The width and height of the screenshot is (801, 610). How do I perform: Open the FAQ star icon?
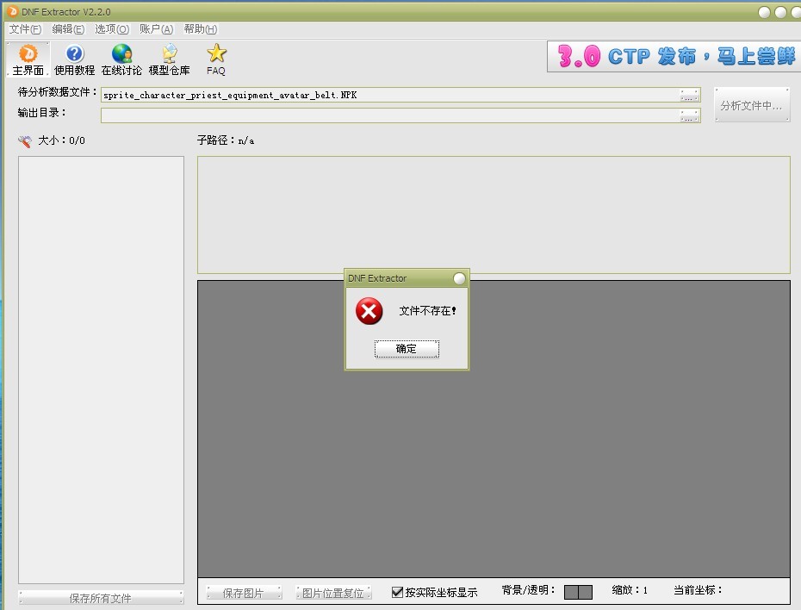pyautogui.click(x=216, y=59)
